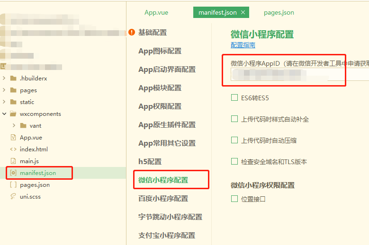Image resolution: width=369 pixels, height=245 pixels.
Task: Click the manifest.json gear file icon
Action: 13,173
